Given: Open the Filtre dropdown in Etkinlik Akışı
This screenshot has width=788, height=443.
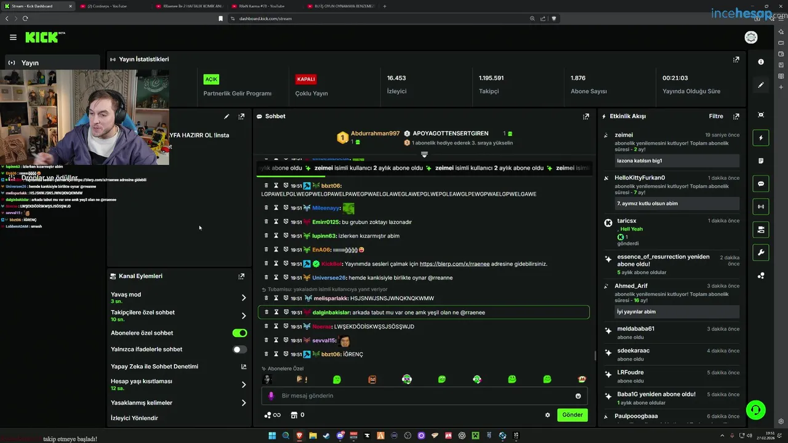Looking at the screenshot, I should [x=715, y=116].
